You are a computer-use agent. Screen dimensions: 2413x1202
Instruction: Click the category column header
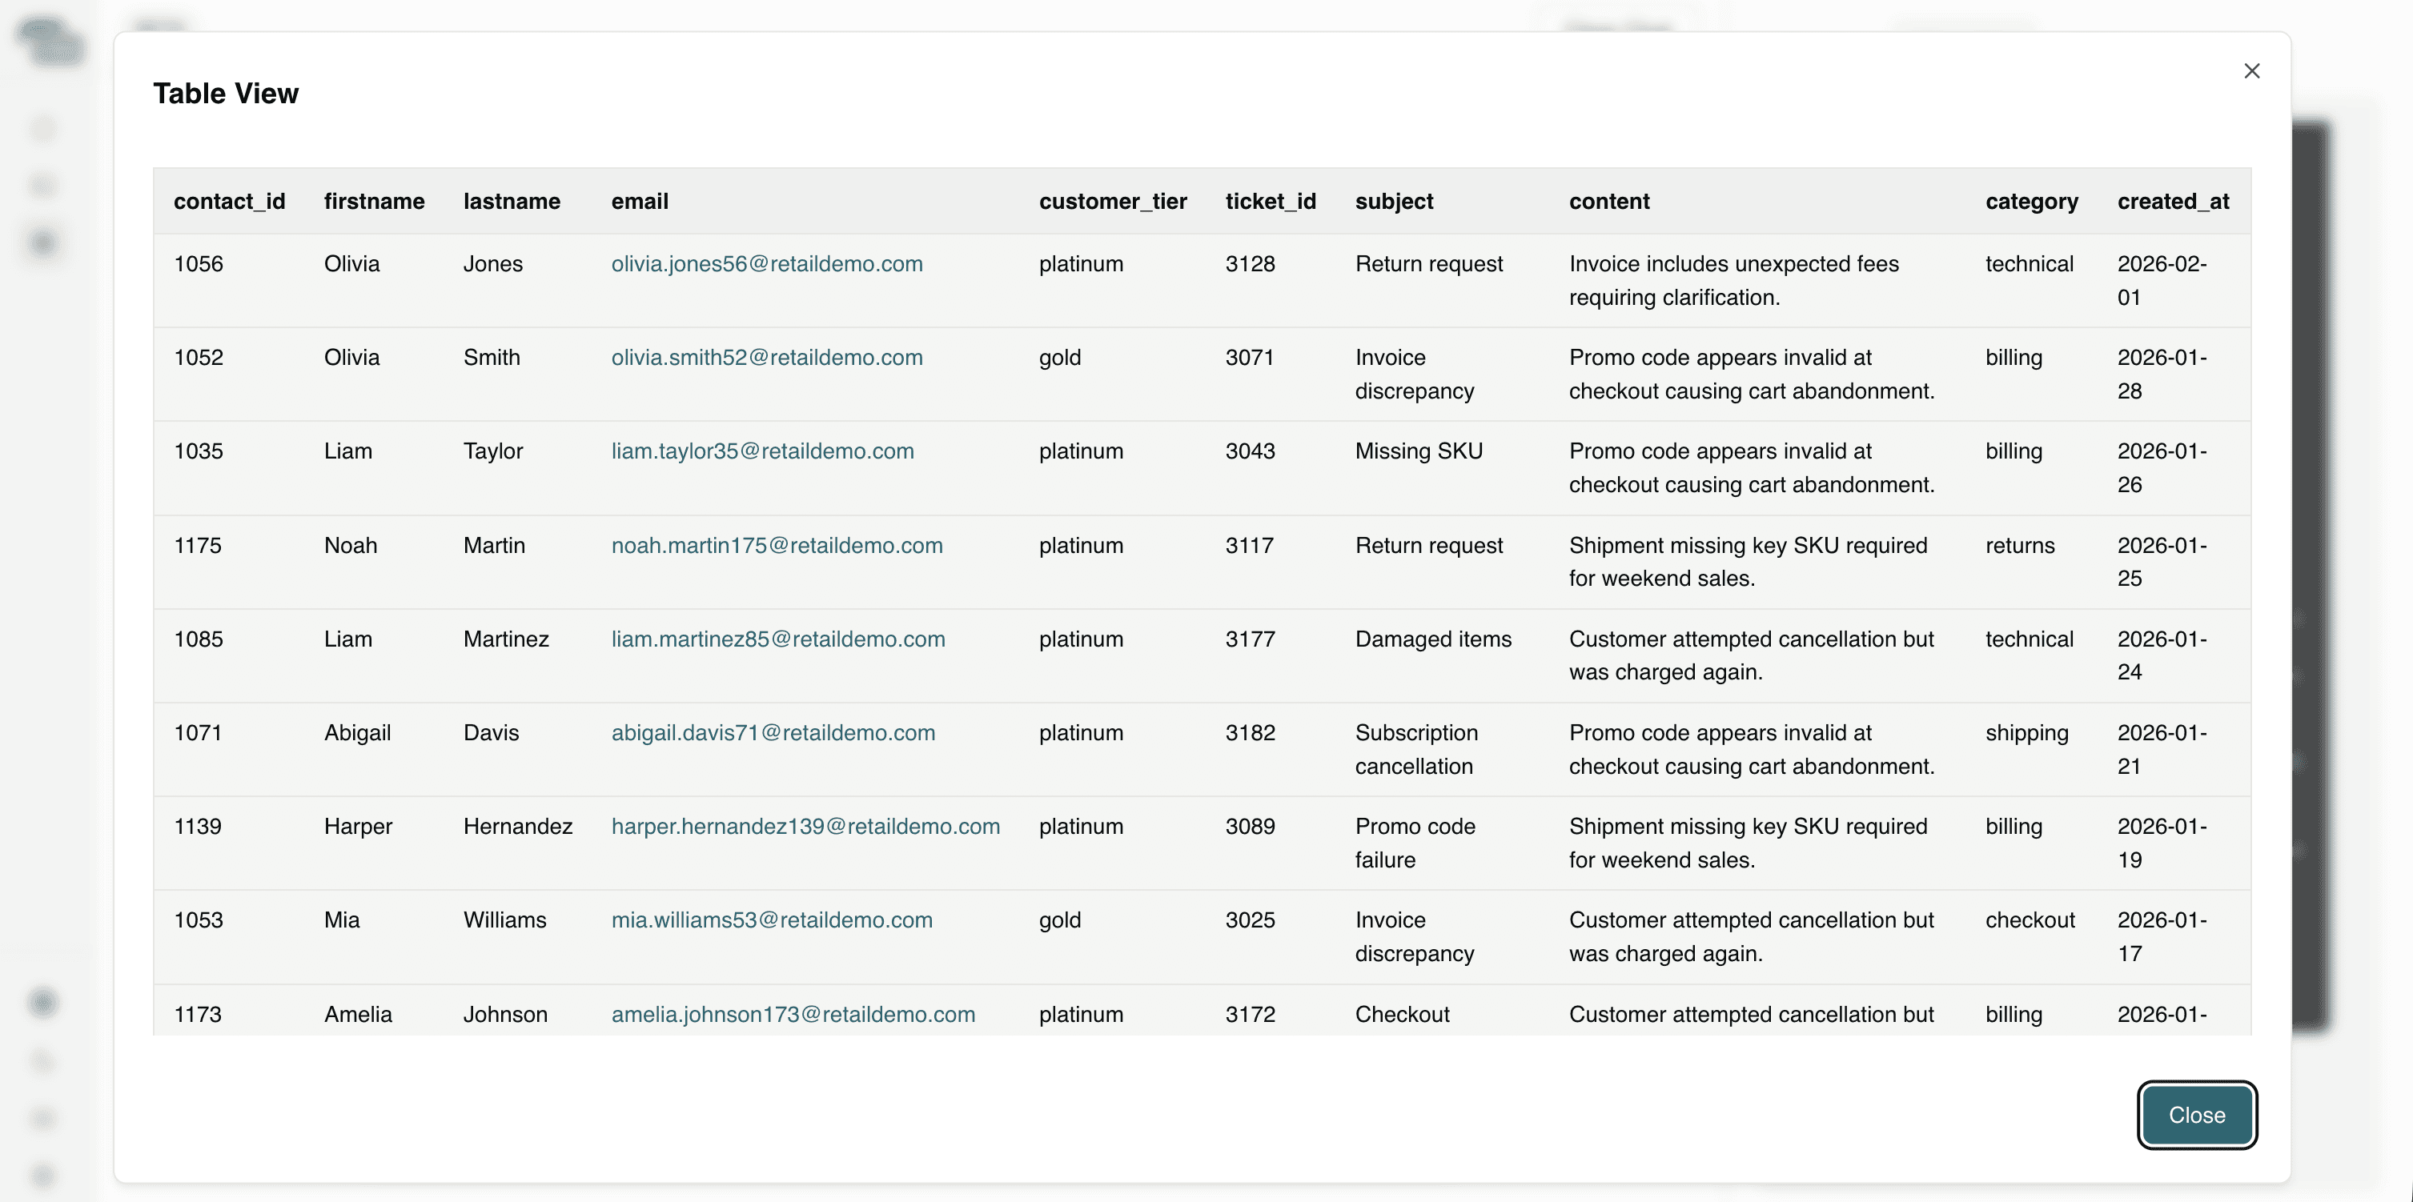click(2031, 202)
